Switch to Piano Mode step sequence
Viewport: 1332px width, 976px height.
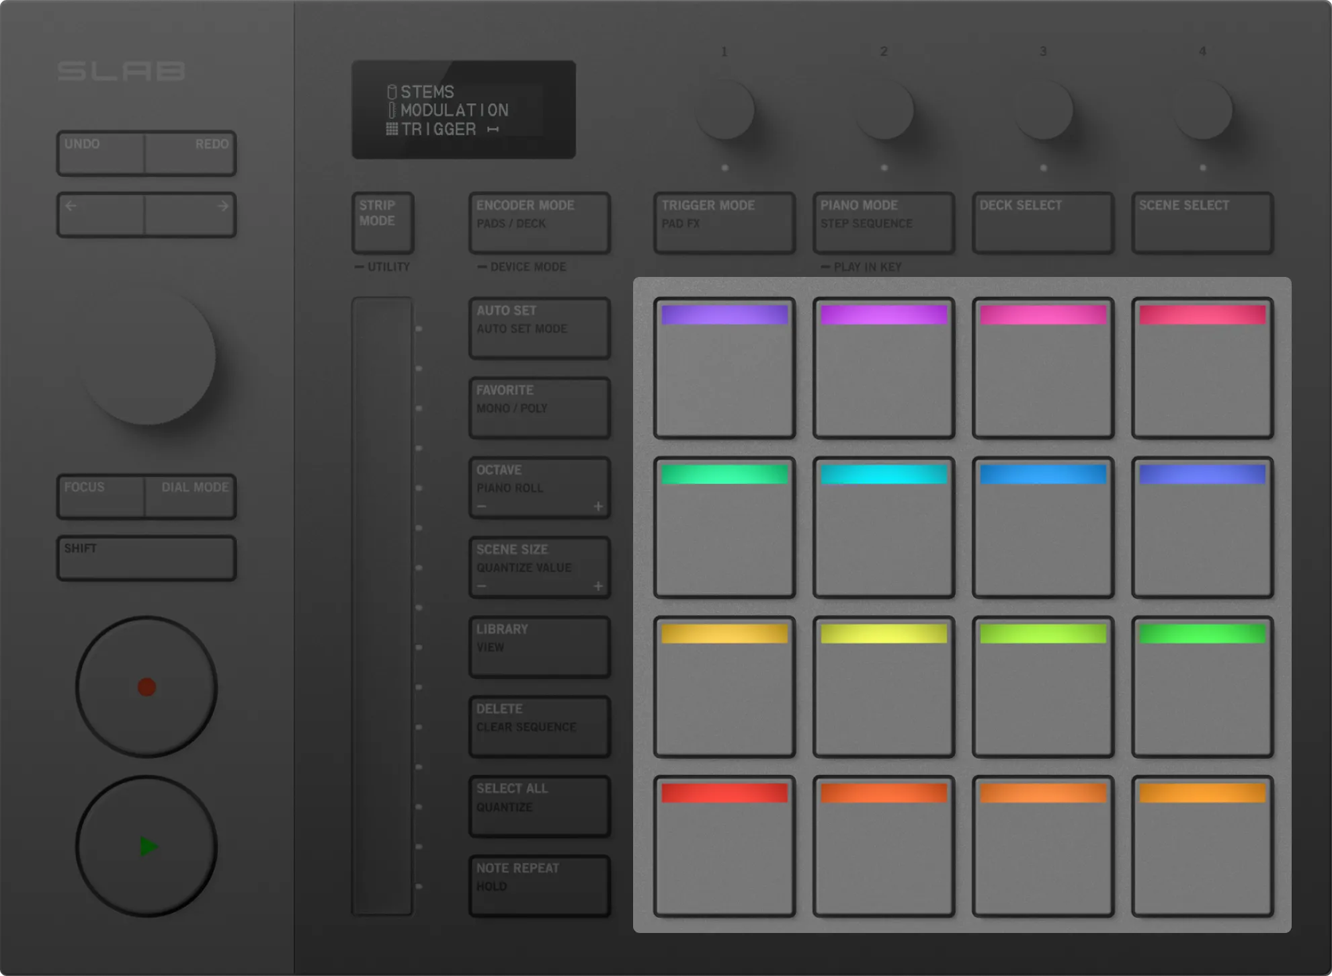(x=883, y=222)
